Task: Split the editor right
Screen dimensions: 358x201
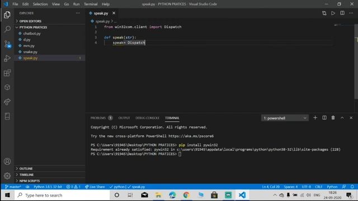Action: point(342,13)
